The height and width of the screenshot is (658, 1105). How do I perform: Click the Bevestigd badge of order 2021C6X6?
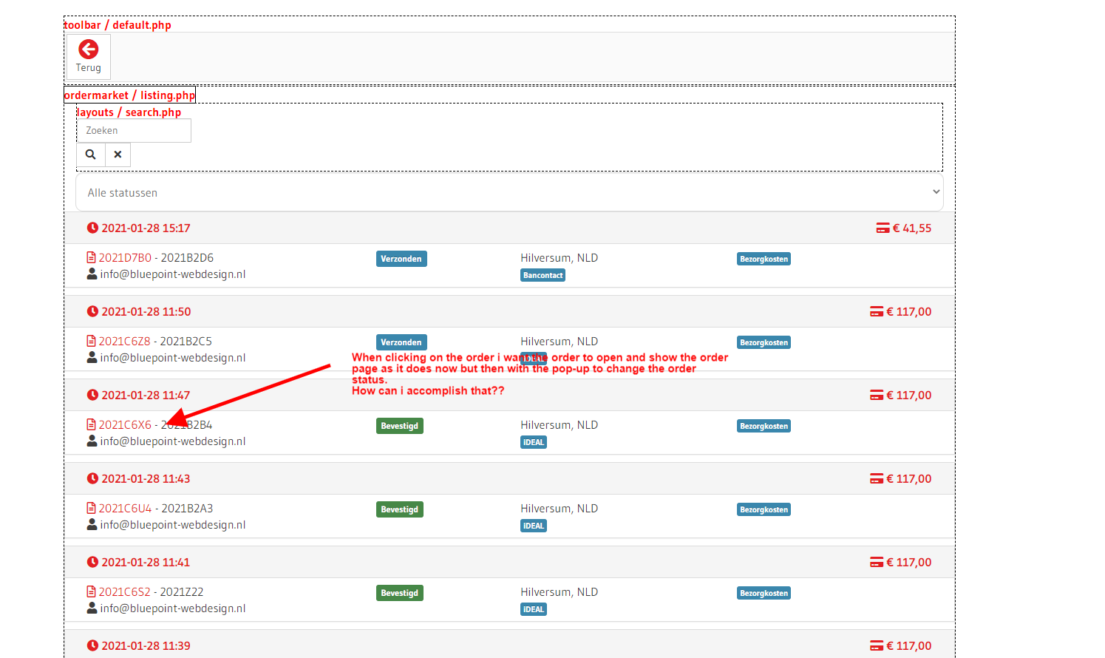coord(400,426)
